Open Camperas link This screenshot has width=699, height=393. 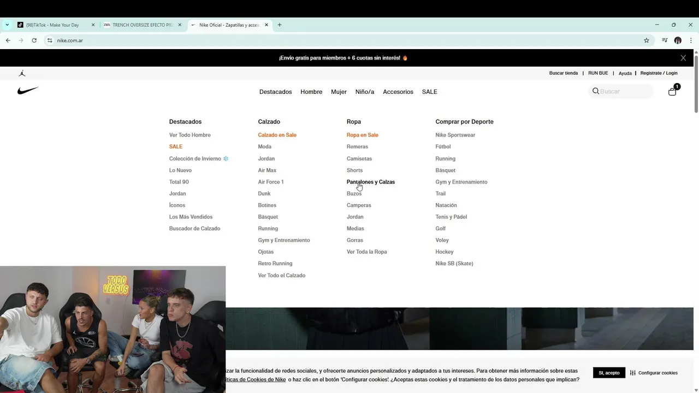(359, 205)
